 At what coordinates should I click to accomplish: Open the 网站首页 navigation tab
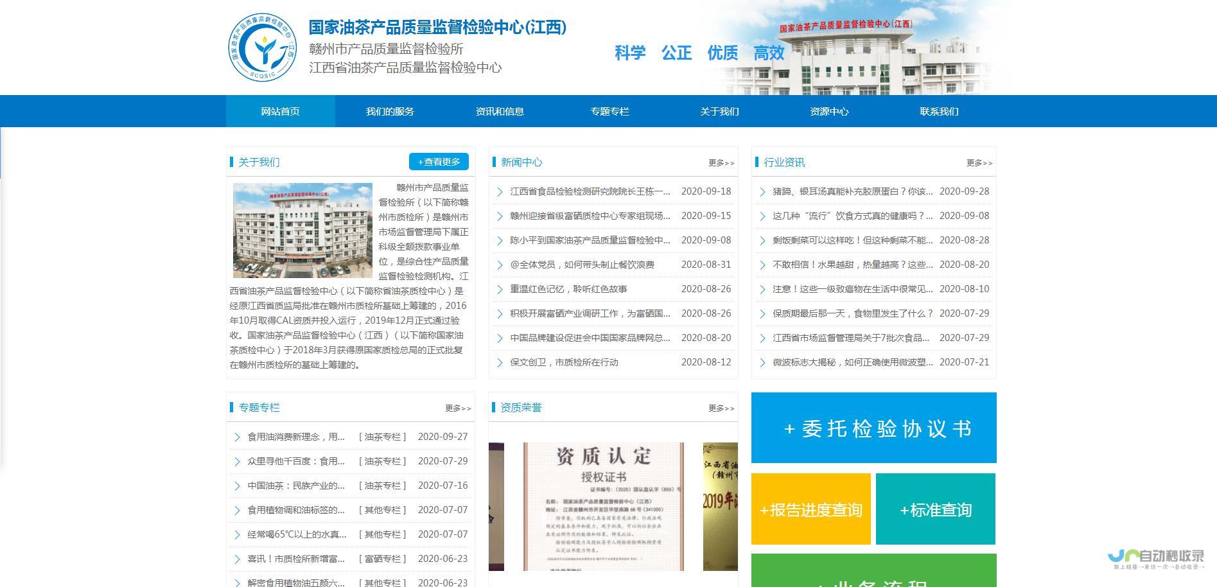pos(280,111)
